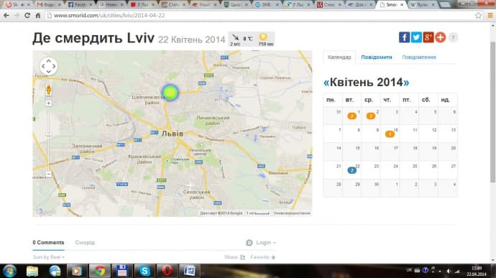Click the Wikipedia browser tab

click(x=422, y=5)
